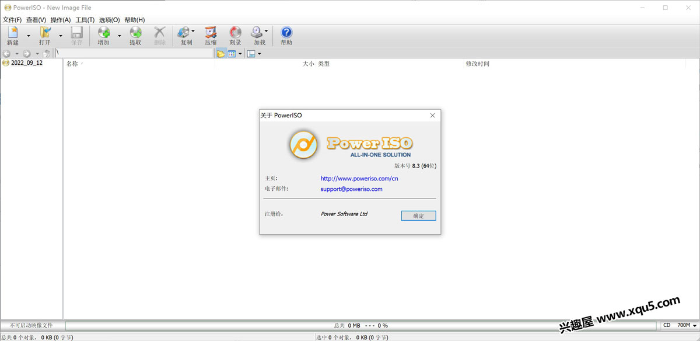Viewport: 700px width, 341px height.
Task: Click the Forward navigation arrow icon
Action: point(27,53)
